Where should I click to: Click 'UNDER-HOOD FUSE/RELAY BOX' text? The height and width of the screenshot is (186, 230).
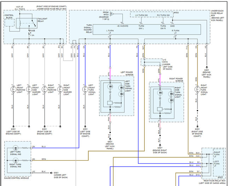52,9
